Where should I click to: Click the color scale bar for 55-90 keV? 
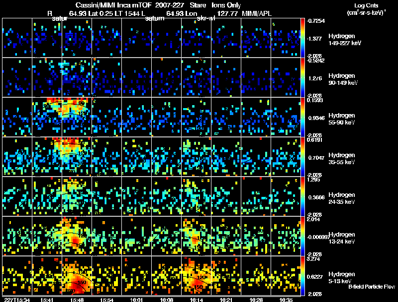[302, 117]
